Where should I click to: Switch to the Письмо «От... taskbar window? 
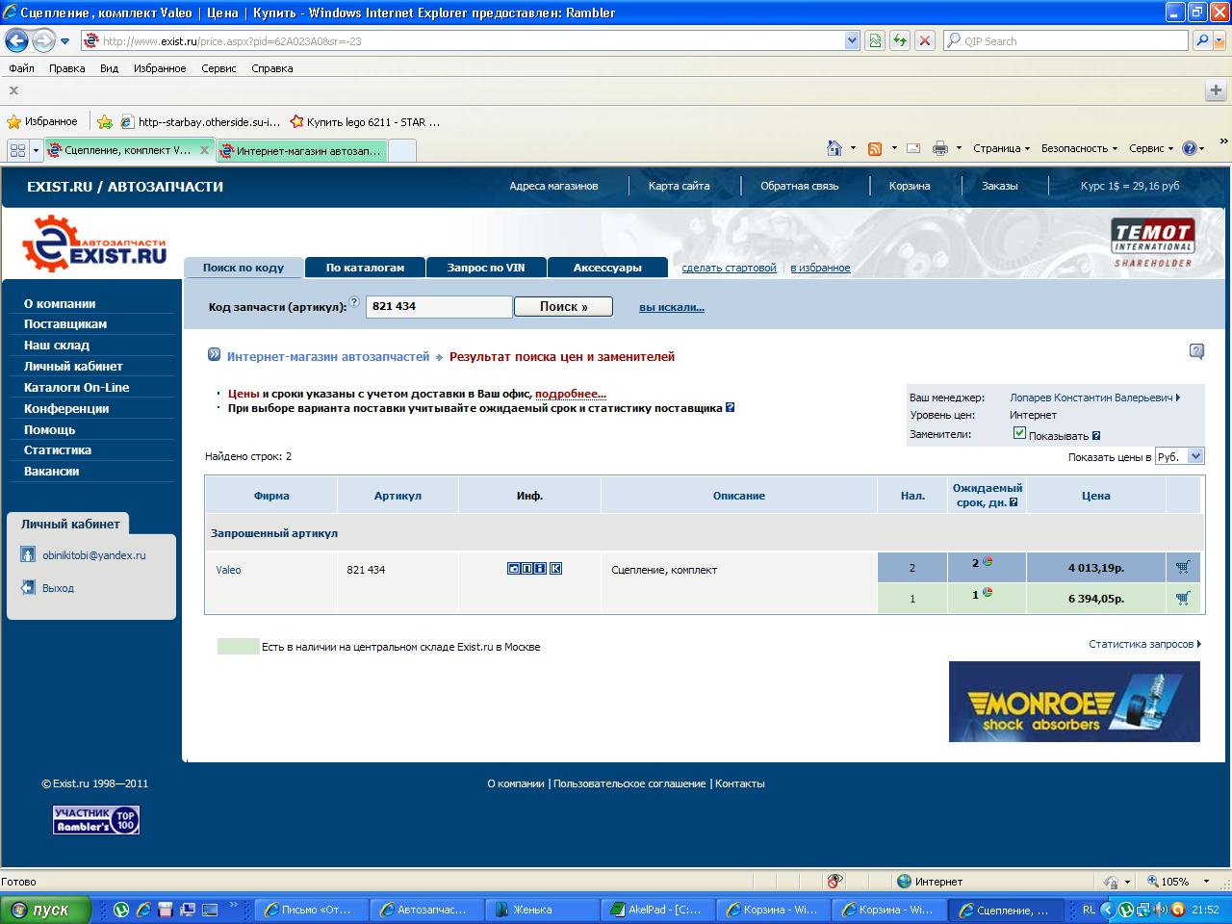(312, 910)
